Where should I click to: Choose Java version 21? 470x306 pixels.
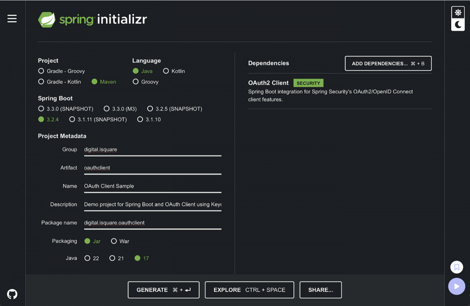112,258
